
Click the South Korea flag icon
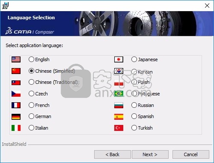click(x=119, y=71)
